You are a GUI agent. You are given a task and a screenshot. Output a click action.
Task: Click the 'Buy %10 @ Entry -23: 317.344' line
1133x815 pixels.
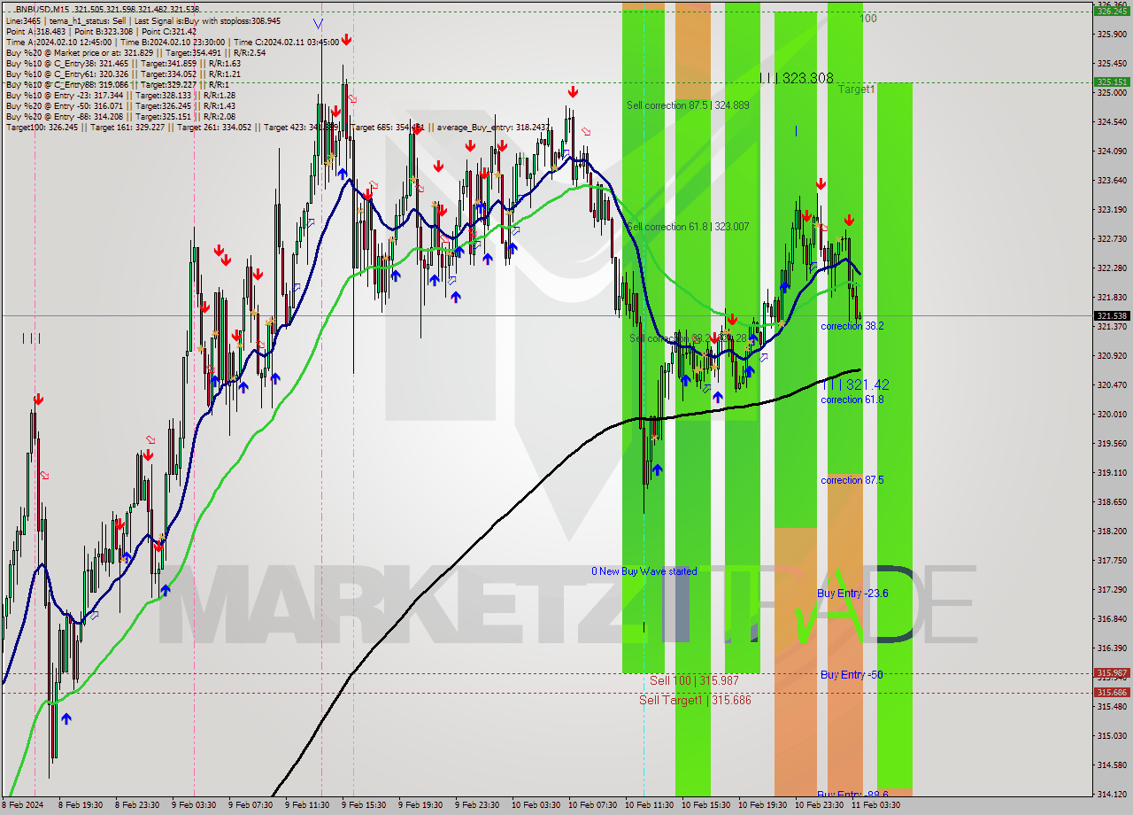coord(120,95)
